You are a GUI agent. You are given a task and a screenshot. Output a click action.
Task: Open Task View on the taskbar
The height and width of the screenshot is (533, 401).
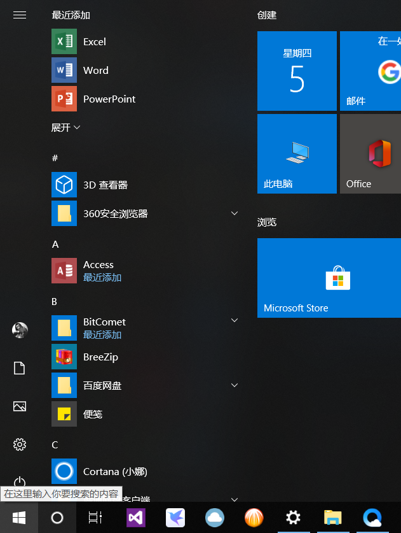coord(95,517)
